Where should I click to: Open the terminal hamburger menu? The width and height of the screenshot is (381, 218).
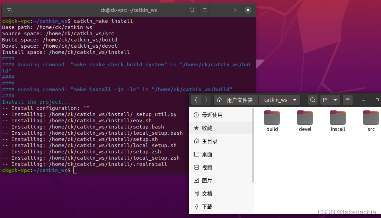tap(205, 10)
